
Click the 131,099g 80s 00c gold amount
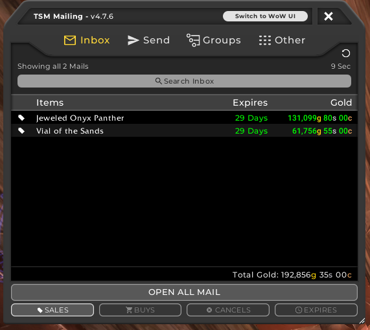pos(320,118)
